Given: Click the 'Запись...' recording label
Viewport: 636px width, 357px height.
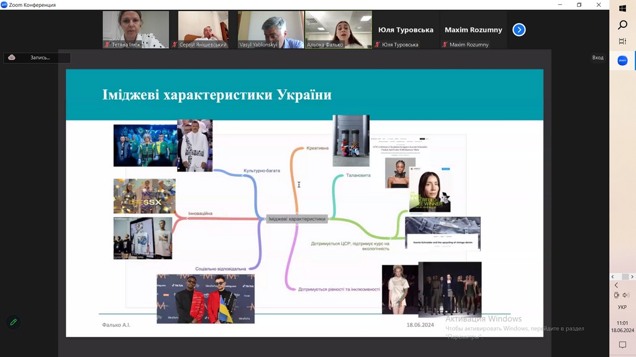Looking at the screenshot, I should [x=40, y=58].
